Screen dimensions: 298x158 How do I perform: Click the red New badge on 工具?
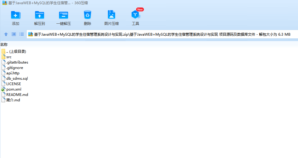(140, 10)
